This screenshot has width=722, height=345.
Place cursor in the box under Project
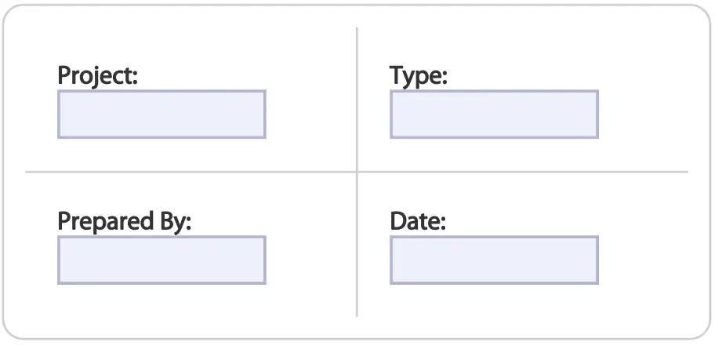pos(161,114)
